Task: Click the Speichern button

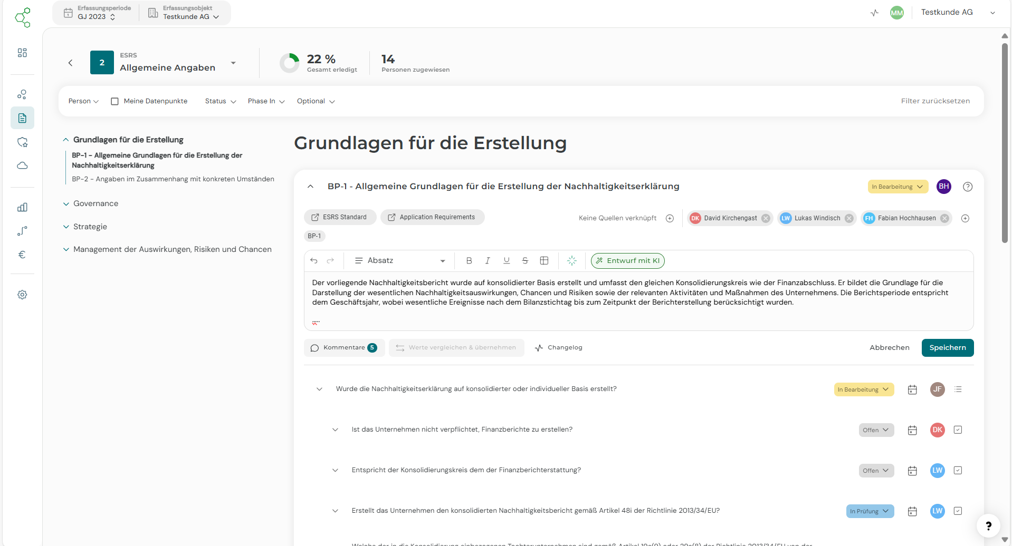Action: [x=947, y=347]
